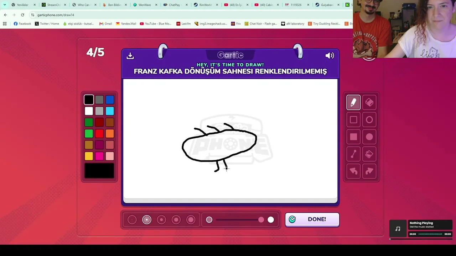Pick the dark magenta color swatch
The image size is (456, 256).
[x=99, y=145]
